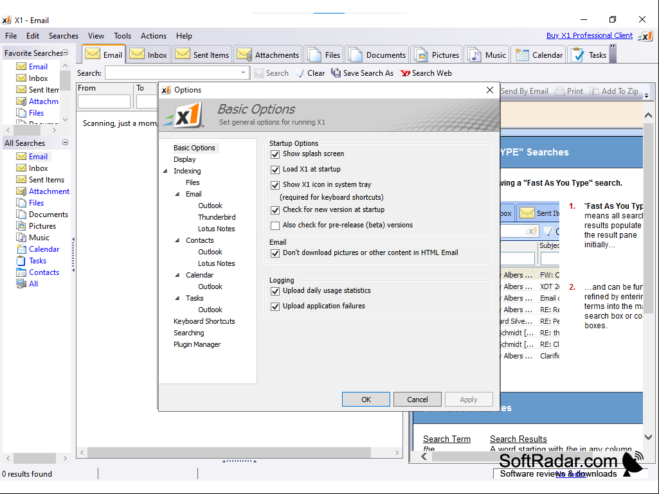Toggle Don't download pictures in HTML Email
This screenshot has width=659, height=494.
point(275,253)
